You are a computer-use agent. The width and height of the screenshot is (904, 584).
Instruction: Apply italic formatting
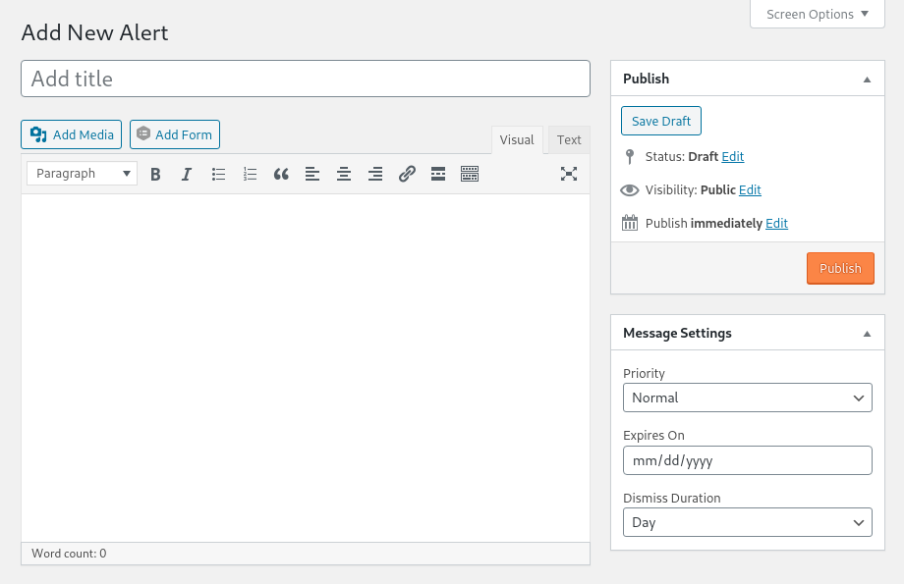(x=187, y=174)
